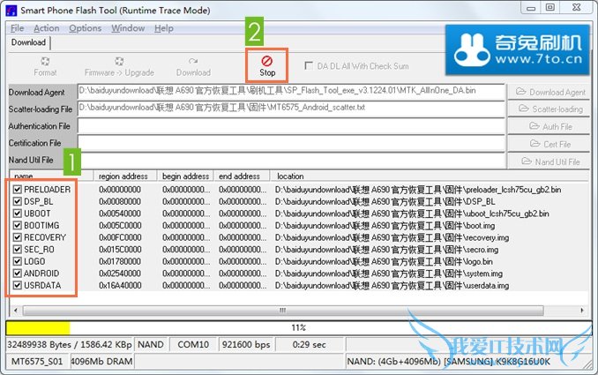
Task: Click the Cert File button
Action: tap(549, 144)
